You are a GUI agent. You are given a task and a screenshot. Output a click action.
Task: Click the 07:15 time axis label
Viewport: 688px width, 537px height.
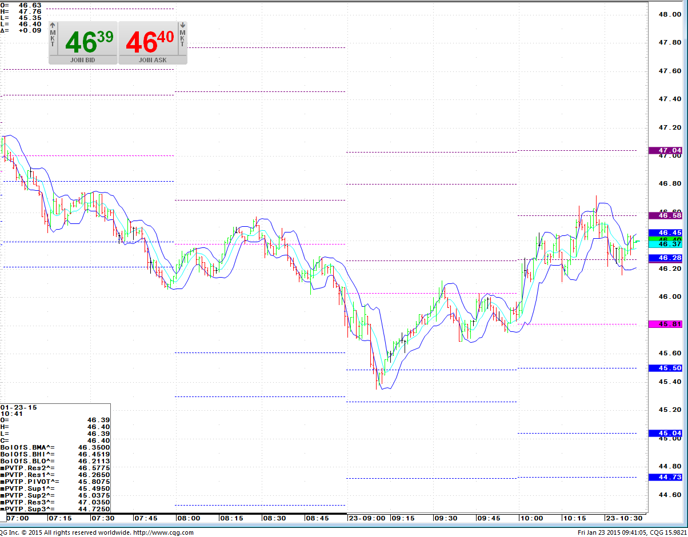[x=60, y=518]
